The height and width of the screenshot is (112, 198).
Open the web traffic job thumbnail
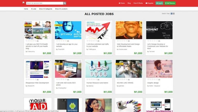98,30
